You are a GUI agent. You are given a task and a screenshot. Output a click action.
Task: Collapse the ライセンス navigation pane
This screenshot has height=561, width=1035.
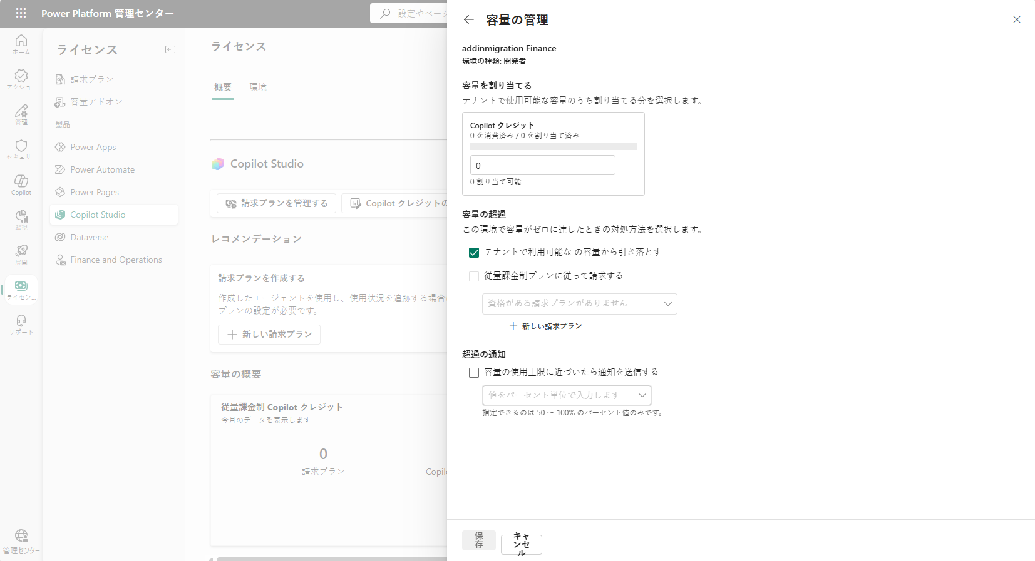tap(170, 49)
